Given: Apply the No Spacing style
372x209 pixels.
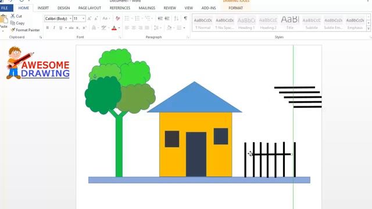Looking at the screenshot, I should point(225,23).
